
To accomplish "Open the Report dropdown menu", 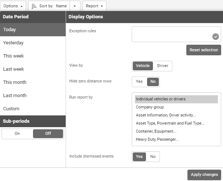I will (x=94, y=6).
